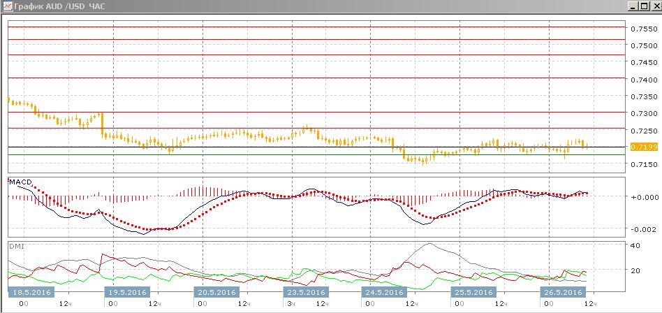Click the DMI 40 axis value

635,245
